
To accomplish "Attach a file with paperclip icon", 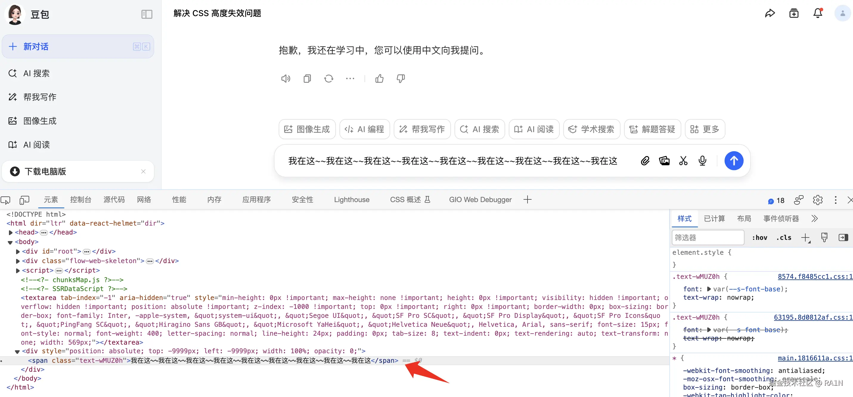I will click(645, 161).
